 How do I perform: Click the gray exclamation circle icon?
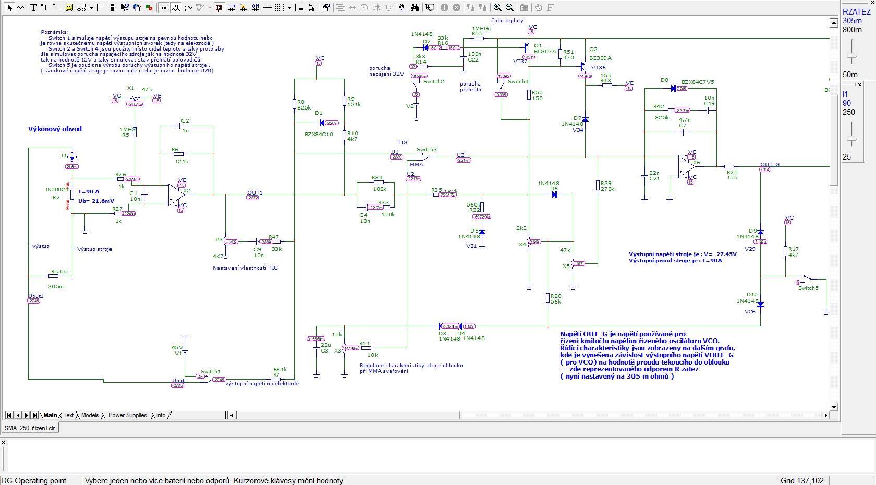click(444, 8)
